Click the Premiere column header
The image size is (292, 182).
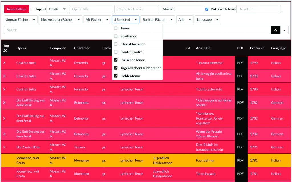pos(257,48)
